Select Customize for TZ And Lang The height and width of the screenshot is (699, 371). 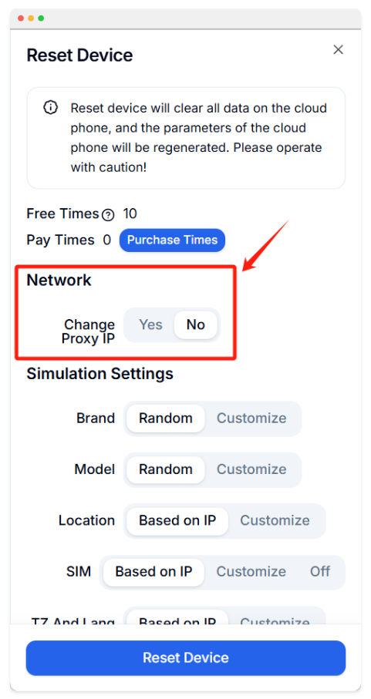275,619
